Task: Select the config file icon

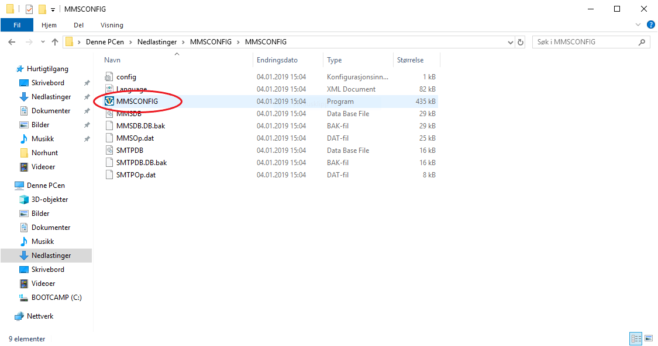Action: [109, 77]
